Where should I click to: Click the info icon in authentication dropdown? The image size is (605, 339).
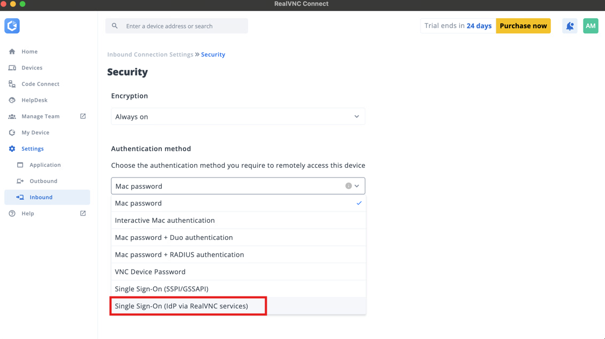[x=348, y=186]
